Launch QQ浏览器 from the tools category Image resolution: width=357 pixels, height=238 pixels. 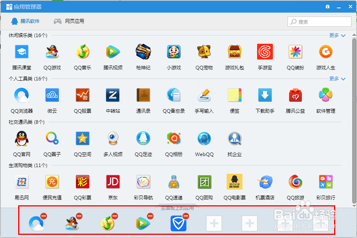click(22, 95)
